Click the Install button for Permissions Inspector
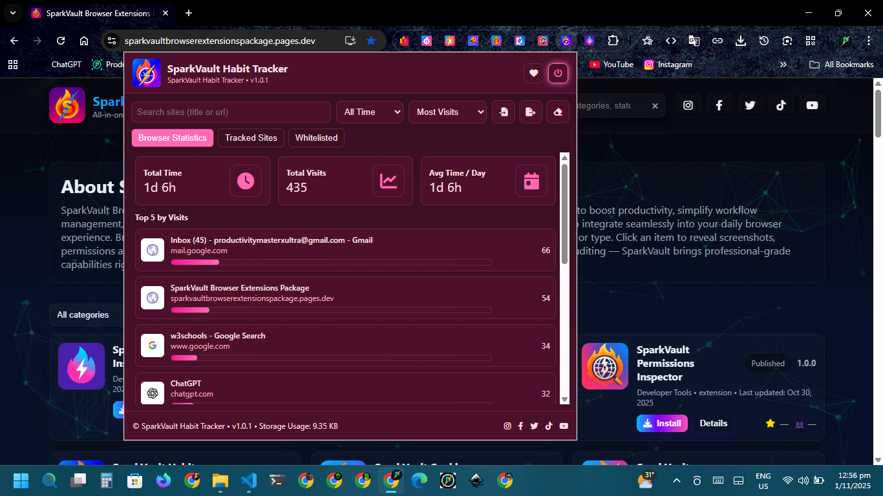 point(662,424)
